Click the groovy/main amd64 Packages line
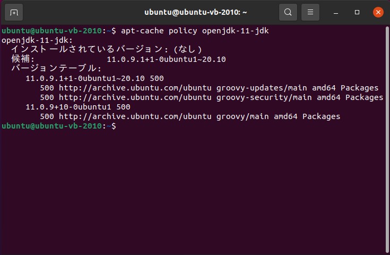The image size is (390, 255). pos(190,116)
